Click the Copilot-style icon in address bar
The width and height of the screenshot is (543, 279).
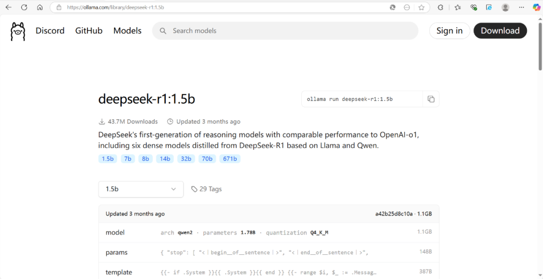(x=393, y=7)
